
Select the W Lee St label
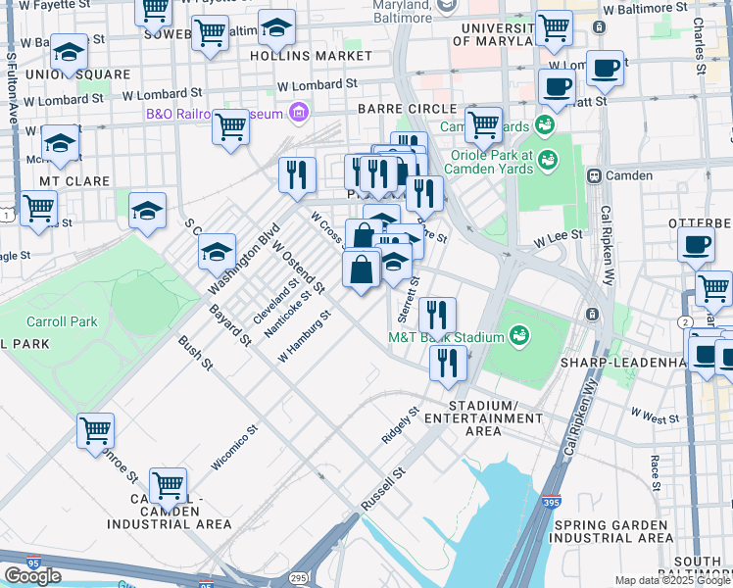coord(559,238)
